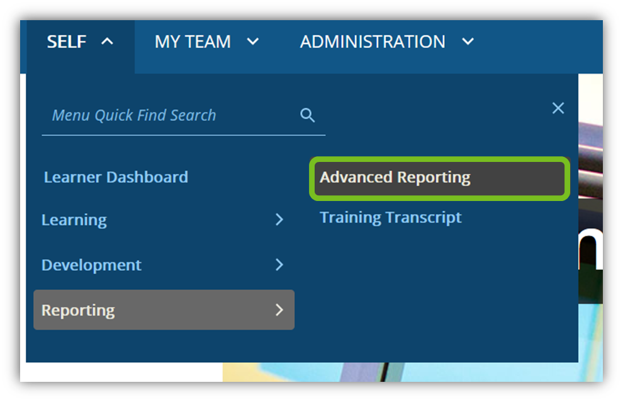Go to Learner Dashboard
The height and width of the screenshot is (402, 623).
coord(116,177)
